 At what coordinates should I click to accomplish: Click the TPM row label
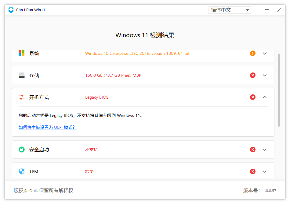pyautogui.click(x=34, y=171)
